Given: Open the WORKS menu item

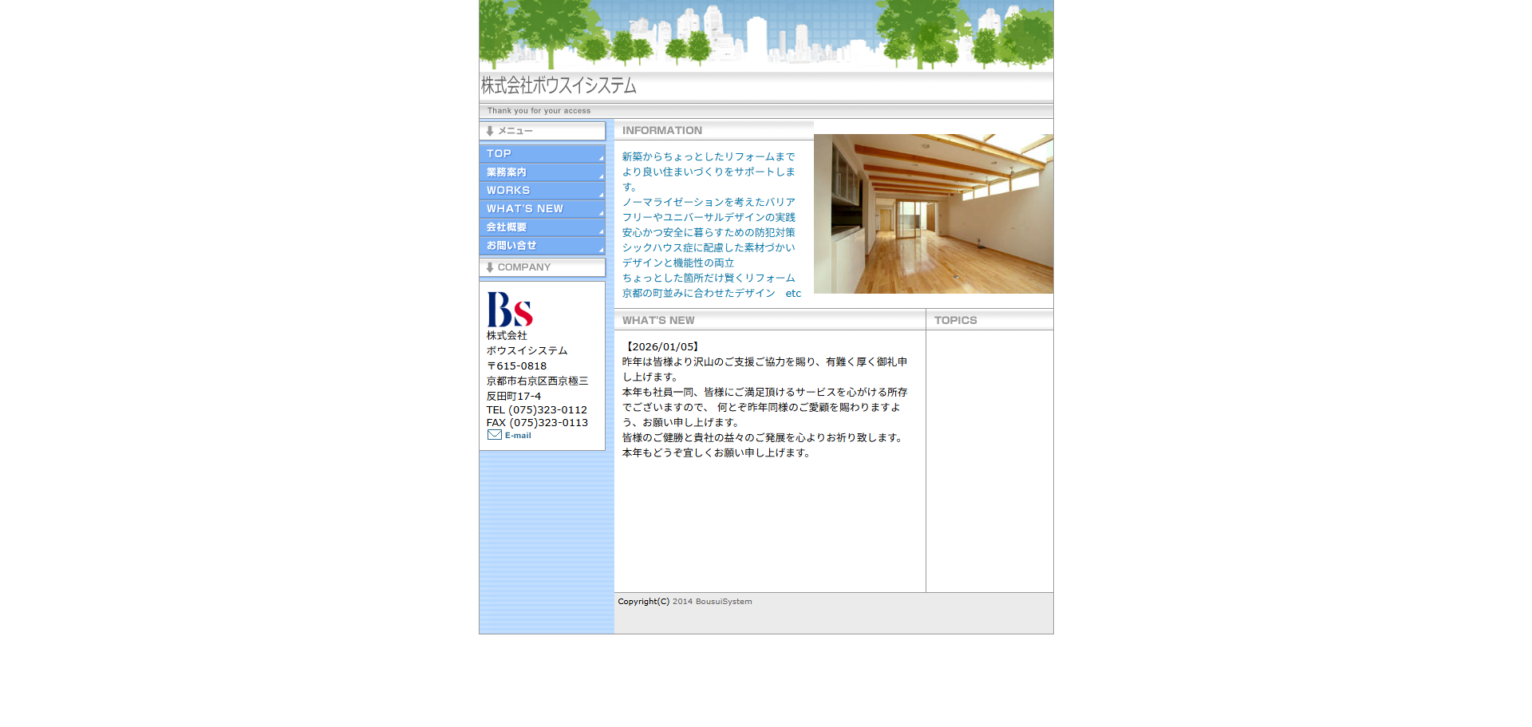Looking at the screenshot, I should [x=542, y=191].
